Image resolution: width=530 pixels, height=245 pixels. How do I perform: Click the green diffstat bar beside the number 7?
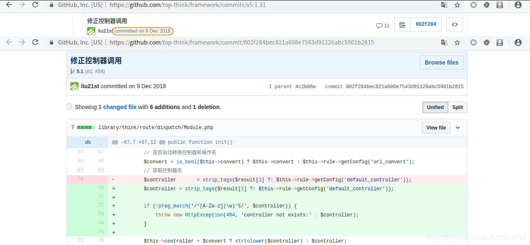[86, 127]
